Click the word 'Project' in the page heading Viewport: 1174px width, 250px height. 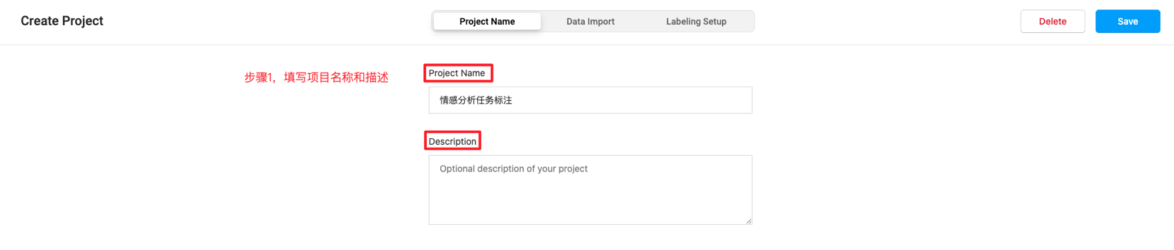[83, 21]
